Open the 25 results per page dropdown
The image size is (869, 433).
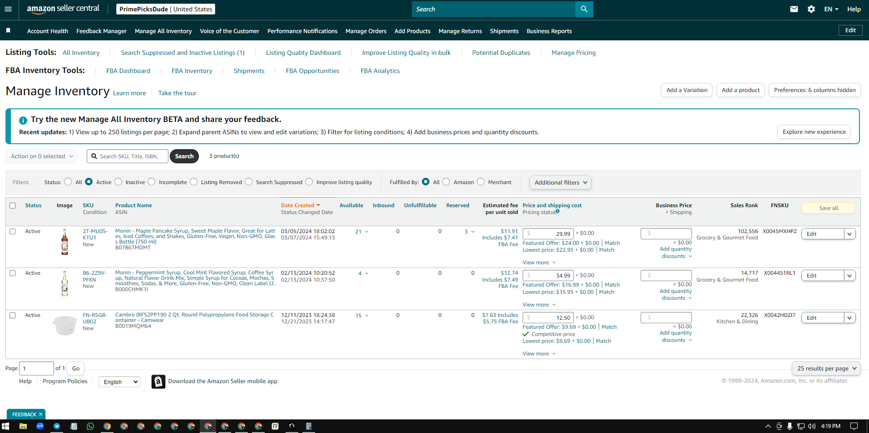coord(826,368)
